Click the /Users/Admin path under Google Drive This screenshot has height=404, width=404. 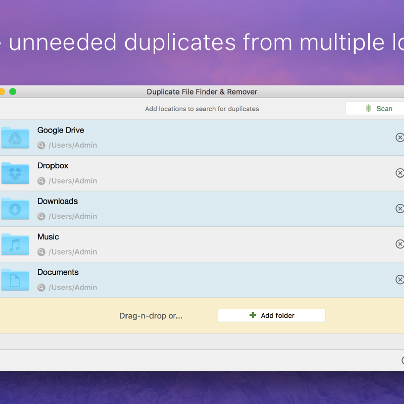tap(73, 145)
